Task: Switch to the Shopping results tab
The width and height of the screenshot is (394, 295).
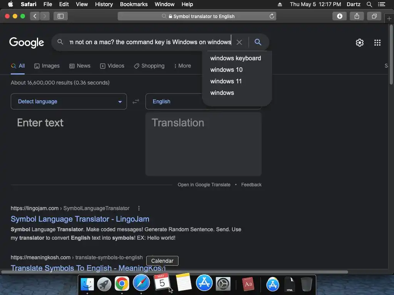Action: [x=149, y=66]
